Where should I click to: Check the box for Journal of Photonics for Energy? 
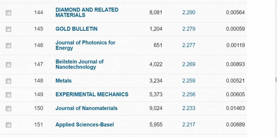point(8,45)
